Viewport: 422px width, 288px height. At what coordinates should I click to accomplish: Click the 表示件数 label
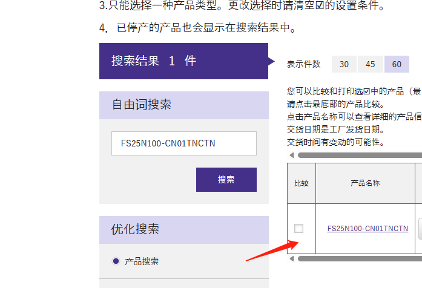tap(304, 64)
